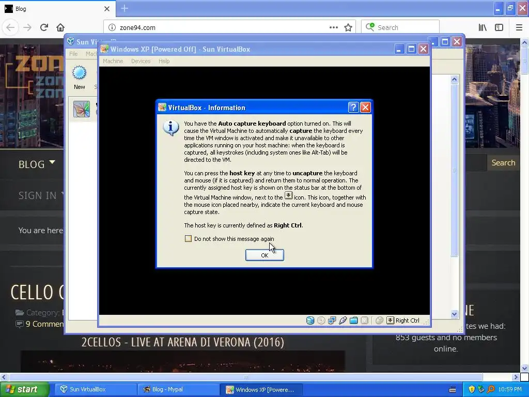Click the browser forward arrow

coord(27,27)
